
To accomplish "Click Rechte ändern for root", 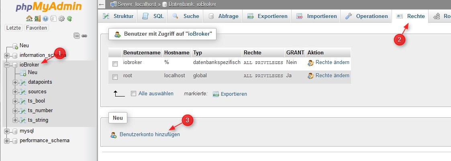I will click(x=332, y=76).
